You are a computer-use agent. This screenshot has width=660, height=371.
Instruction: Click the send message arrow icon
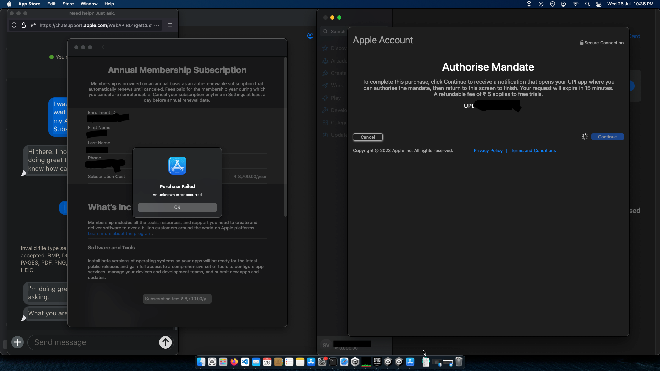click(x=165, y=342)
